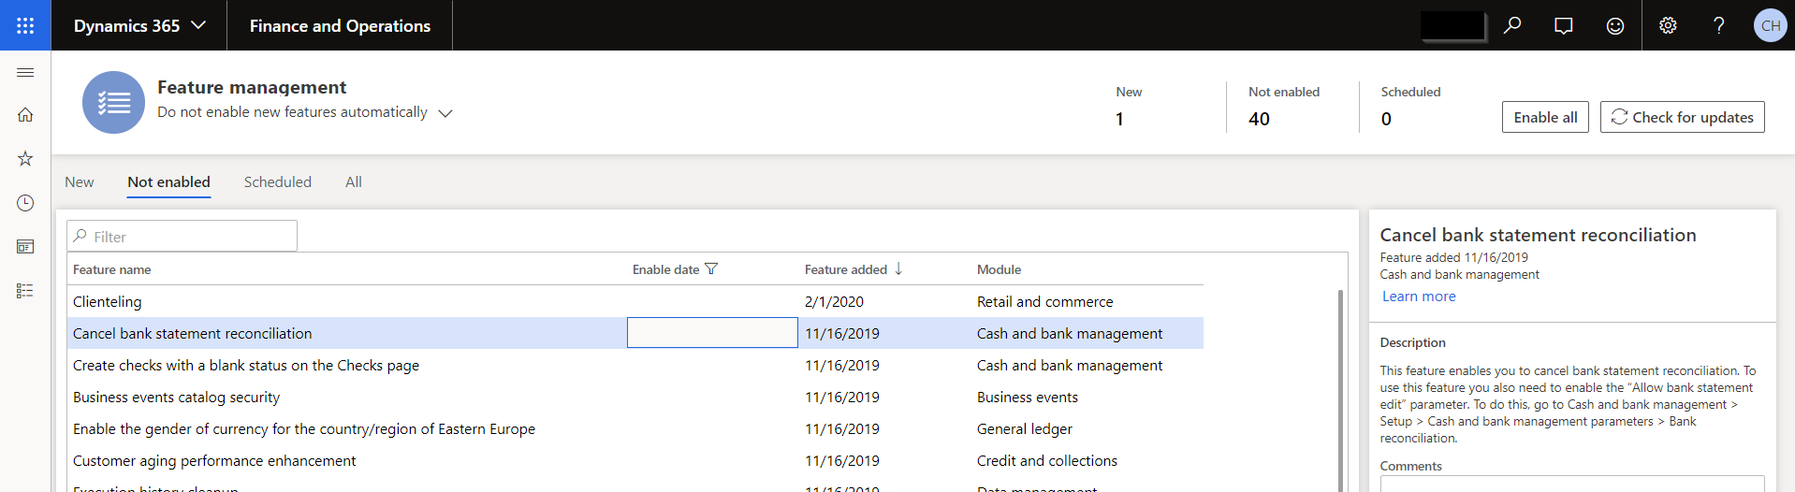
Task: Open the messages chat icon
Action: point(1563,25)
